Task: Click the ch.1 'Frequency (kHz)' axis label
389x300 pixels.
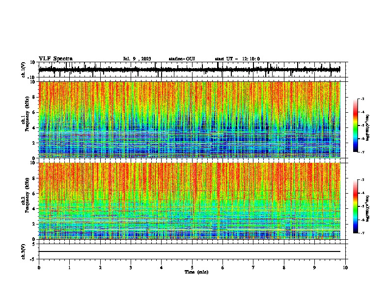Action: (x=27, y=113)
